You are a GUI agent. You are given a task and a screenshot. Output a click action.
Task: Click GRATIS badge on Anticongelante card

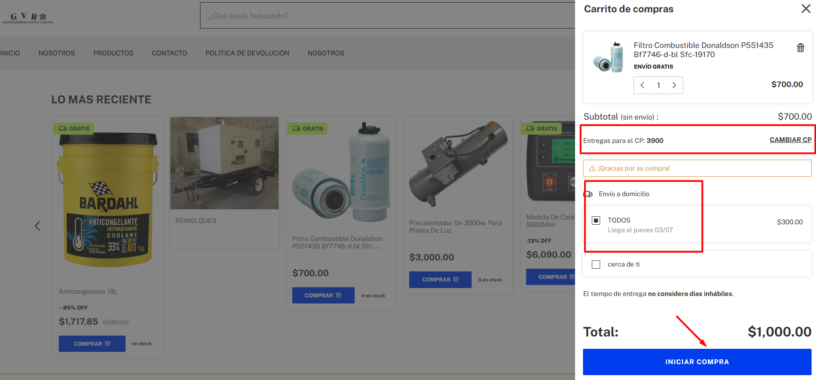[74, 128]
